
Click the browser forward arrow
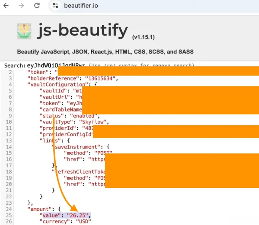[x=21, y=6]
